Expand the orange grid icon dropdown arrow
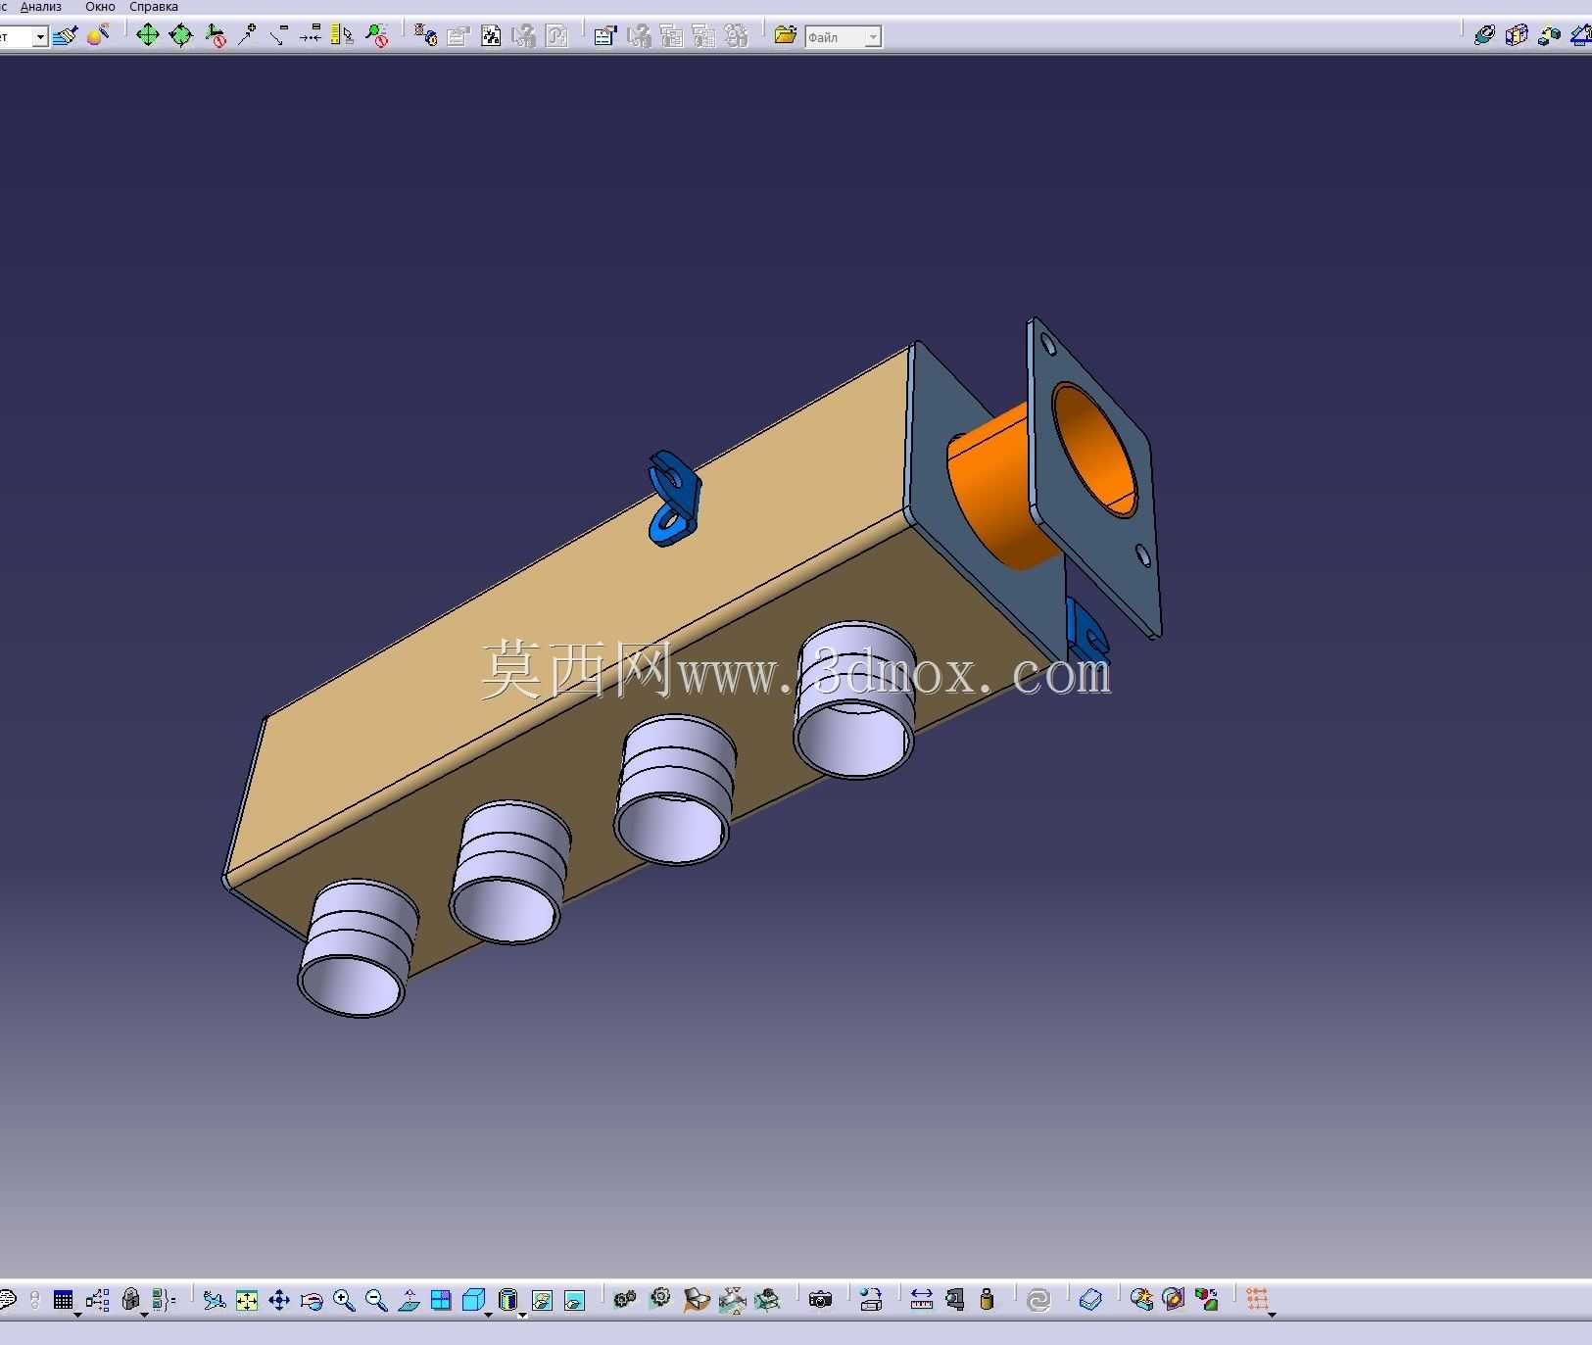Screen dimensions: 1592x1345 point(1272,1315)
